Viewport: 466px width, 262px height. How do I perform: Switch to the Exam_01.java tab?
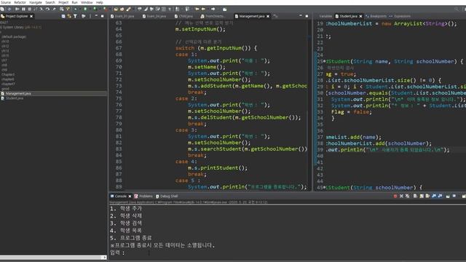tap(122, 16)
